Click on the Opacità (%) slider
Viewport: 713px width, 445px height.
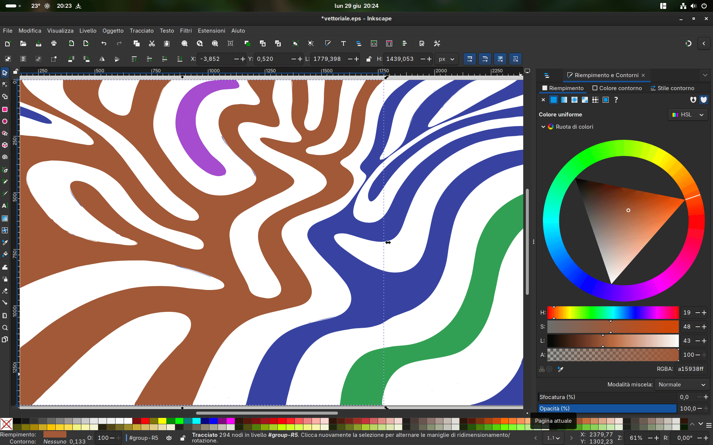607,408
